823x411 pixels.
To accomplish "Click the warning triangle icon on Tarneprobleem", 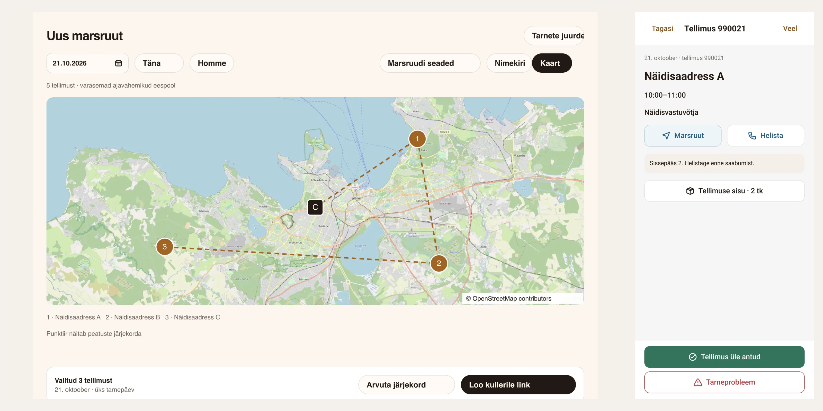I will [x=698, y=382].
